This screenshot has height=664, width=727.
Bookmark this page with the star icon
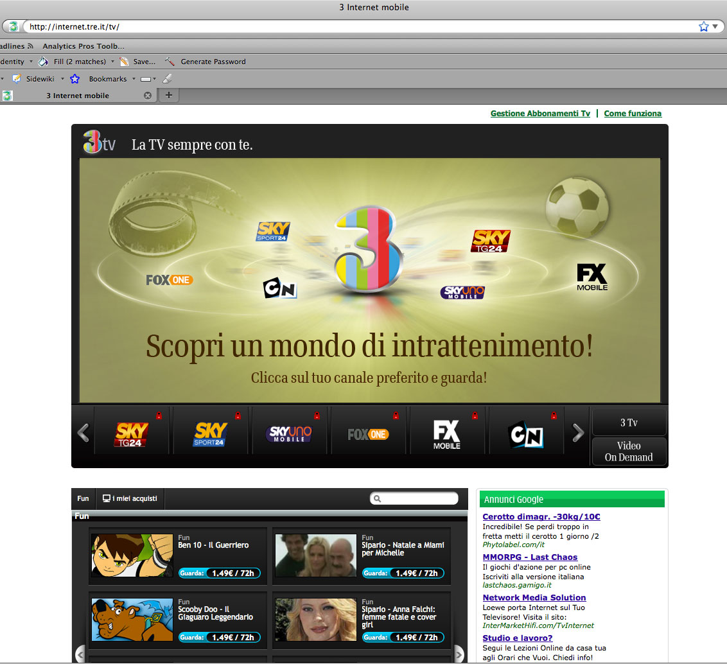[703, 26]
